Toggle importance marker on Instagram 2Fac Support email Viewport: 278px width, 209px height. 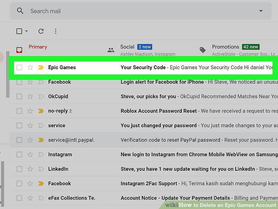pyautogui.click(x=41, y=183)
